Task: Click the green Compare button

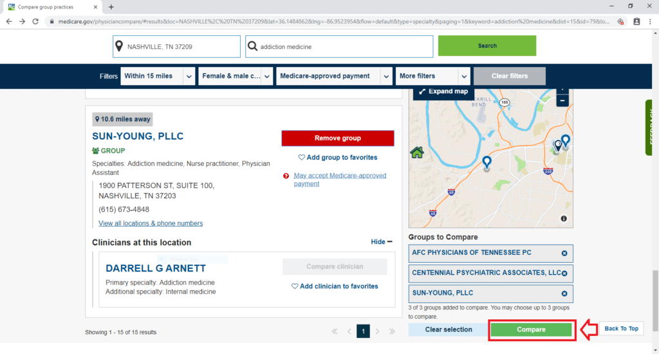Action: [x=531, y=330]
